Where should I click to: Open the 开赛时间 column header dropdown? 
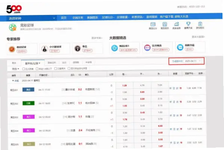point(44,75)
